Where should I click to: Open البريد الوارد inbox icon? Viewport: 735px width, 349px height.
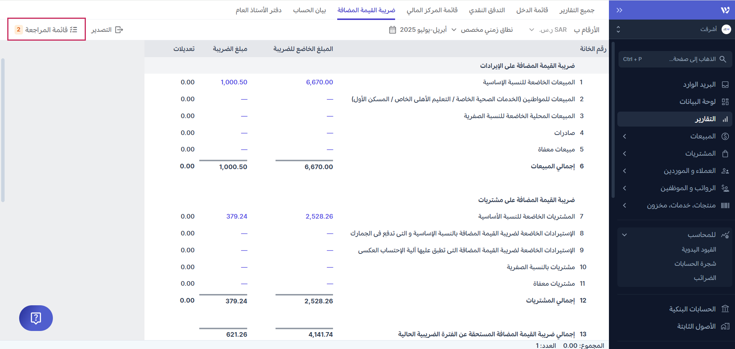[725, 84]
